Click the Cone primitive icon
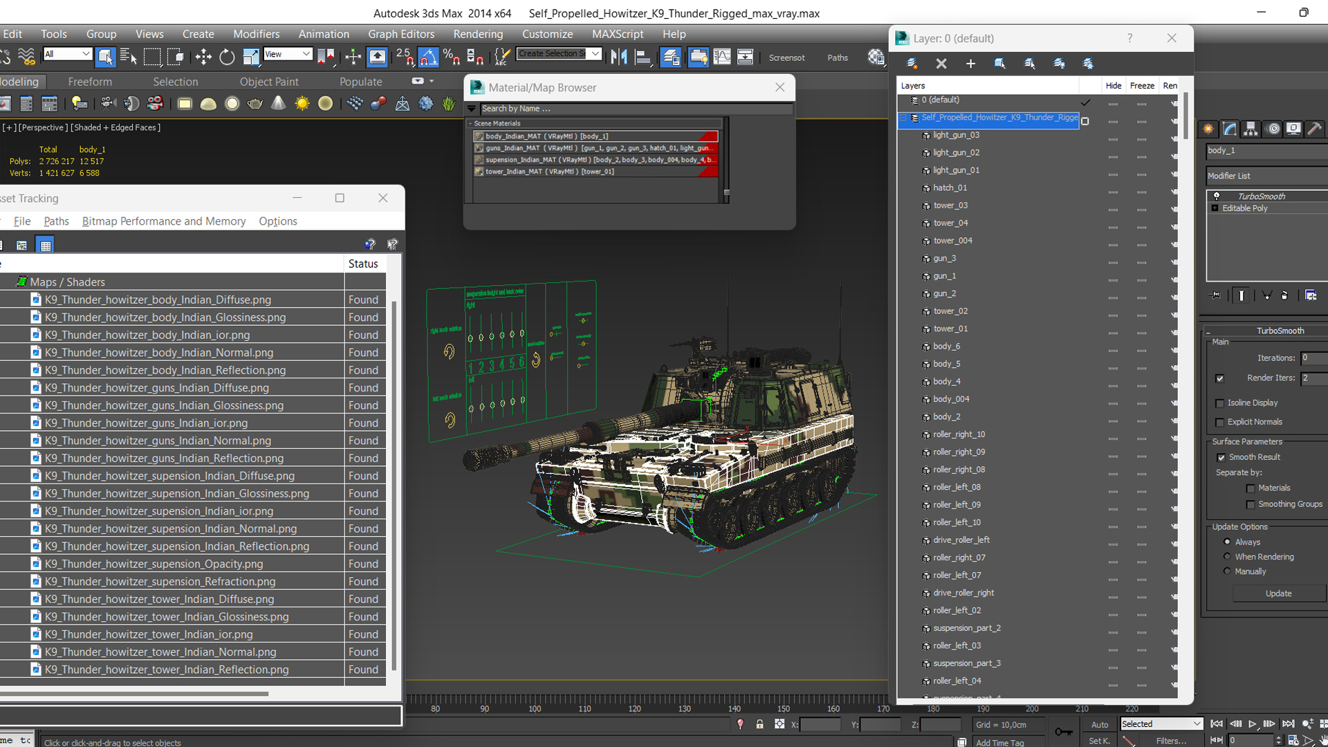 tap(278, 104)
